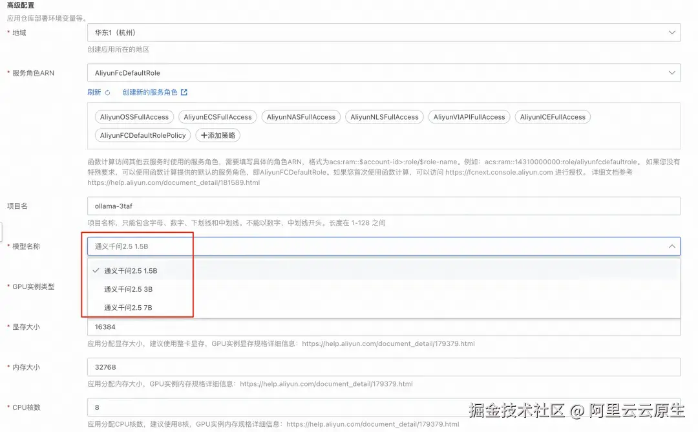Select the AliyunOSSFullAccess policy tag
Screen dimensions: 698x432
134,117
